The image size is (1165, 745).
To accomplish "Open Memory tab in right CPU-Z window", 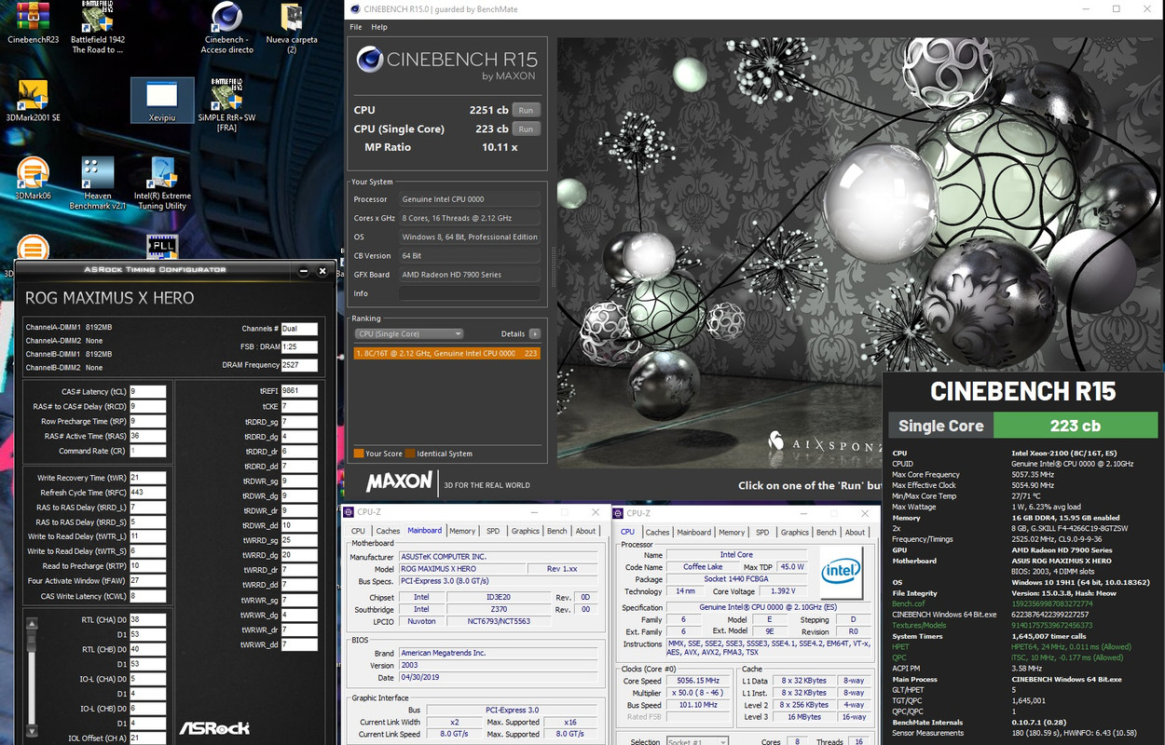I will click(x=732, y=532).
